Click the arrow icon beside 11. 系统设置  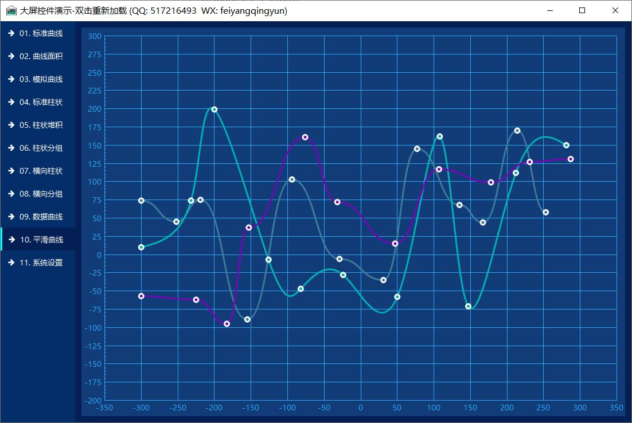click(x=11, y=263)
